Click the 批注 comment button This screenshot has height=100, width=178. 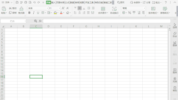pyautogui.click(x=157, y=2)
